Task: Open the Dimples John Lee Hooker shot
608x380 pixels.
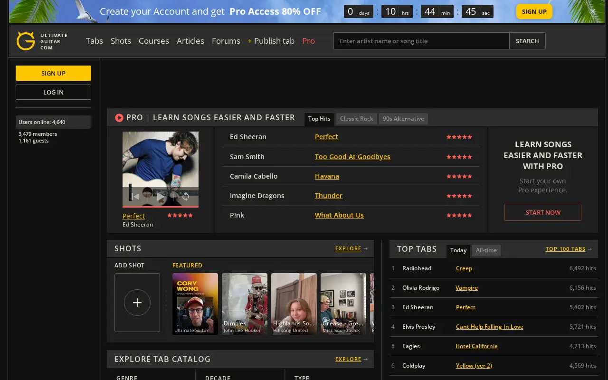Action: coord(245,304)
